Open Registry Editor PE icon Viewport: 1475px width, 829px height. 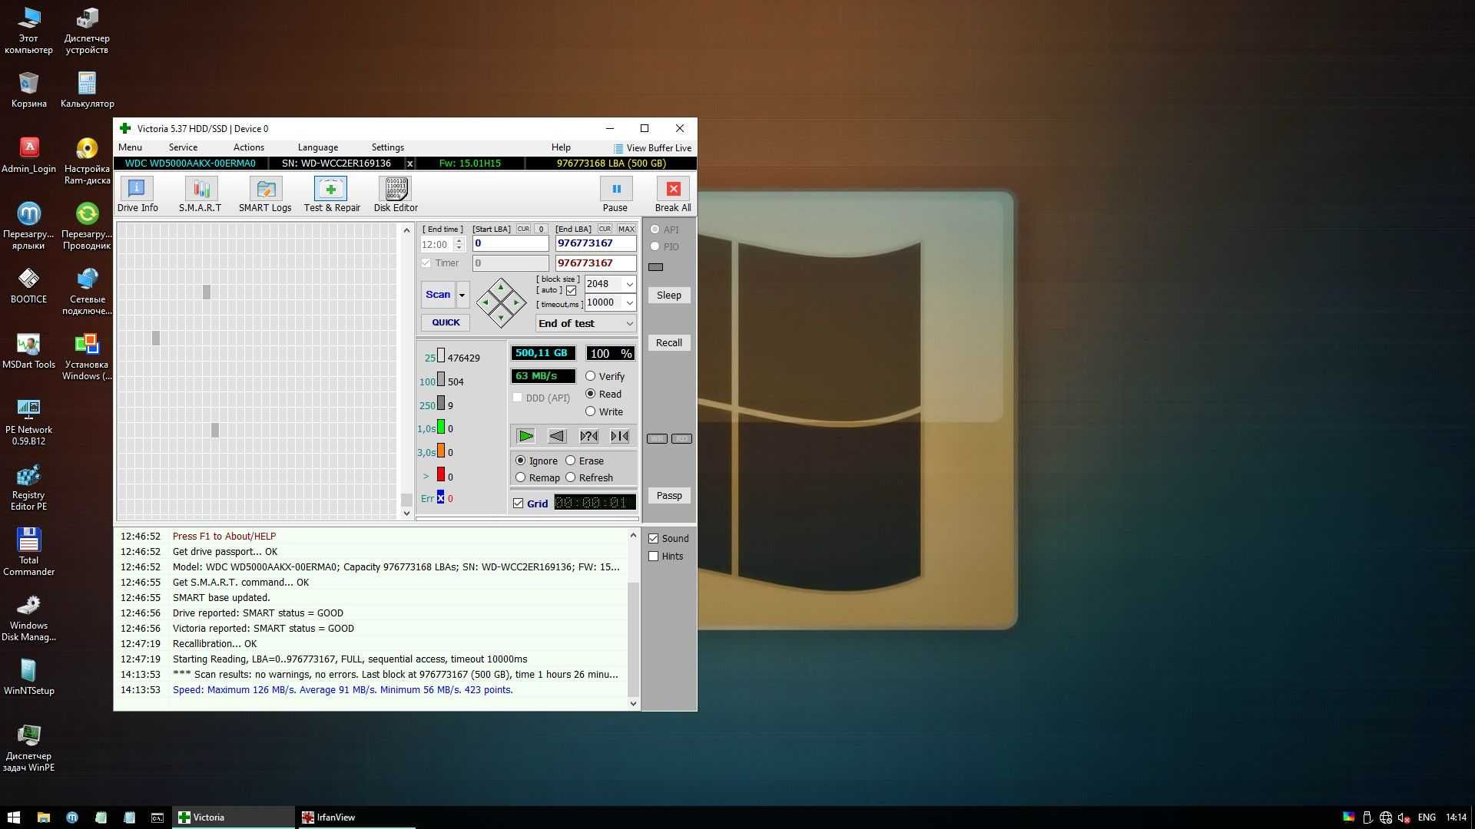(28, 487)
